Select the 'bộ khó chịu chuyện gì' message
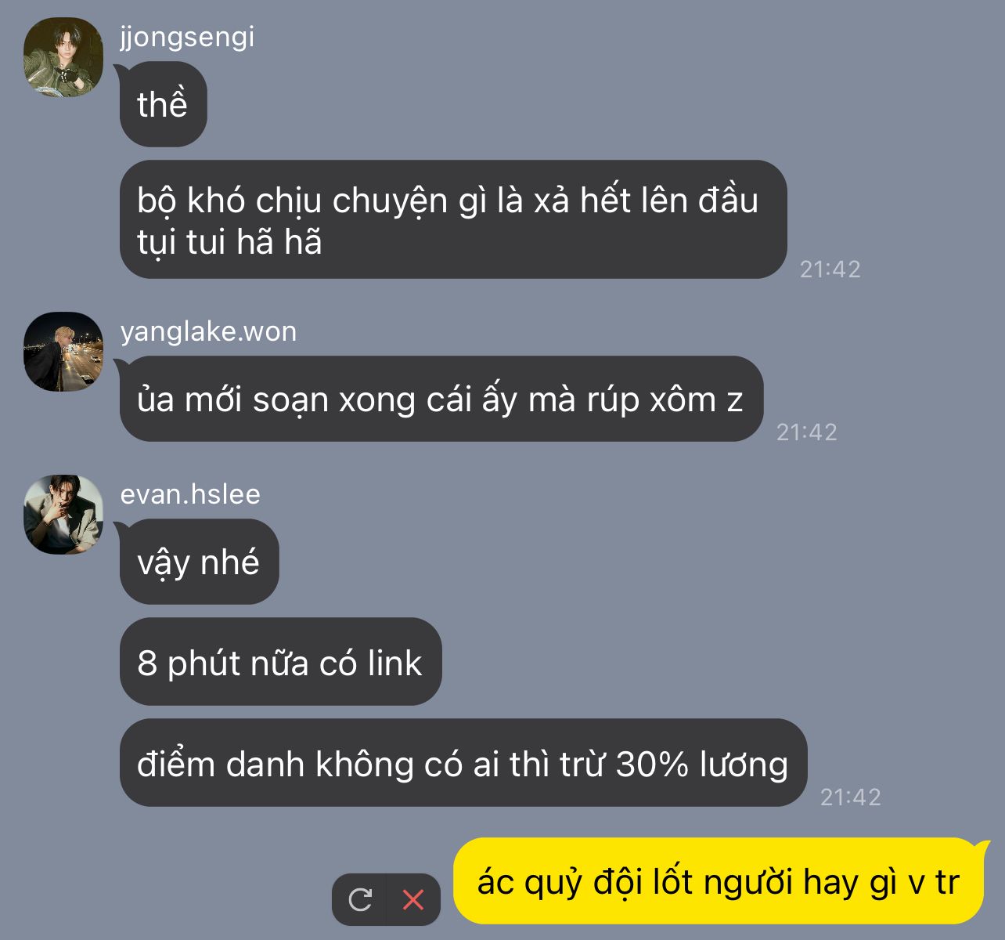 coord(453,220)
